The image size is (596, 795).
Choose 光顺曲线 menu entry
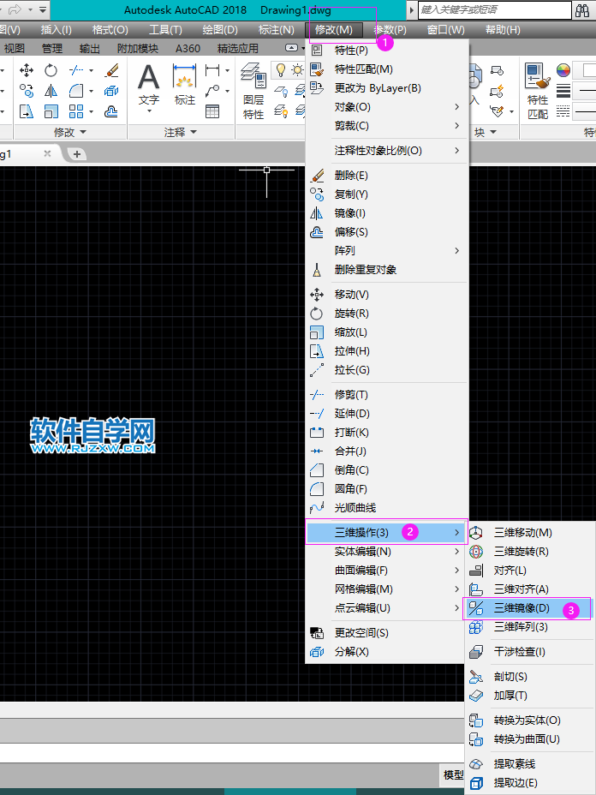coord(387,507)
